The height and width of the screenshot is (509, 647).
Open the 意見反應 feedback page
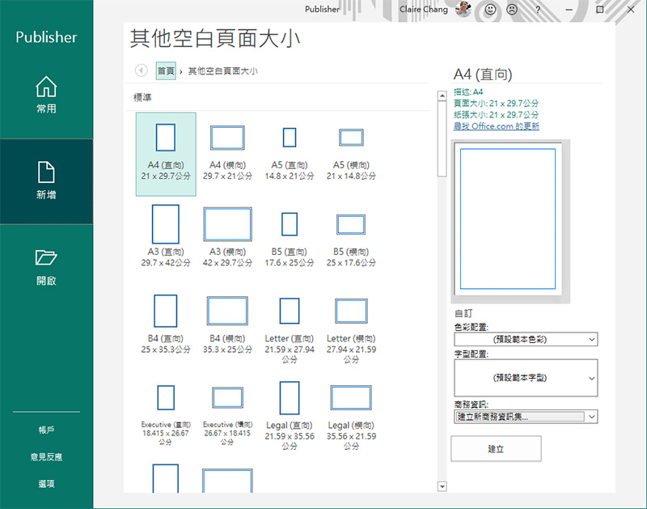pos(46,456)
